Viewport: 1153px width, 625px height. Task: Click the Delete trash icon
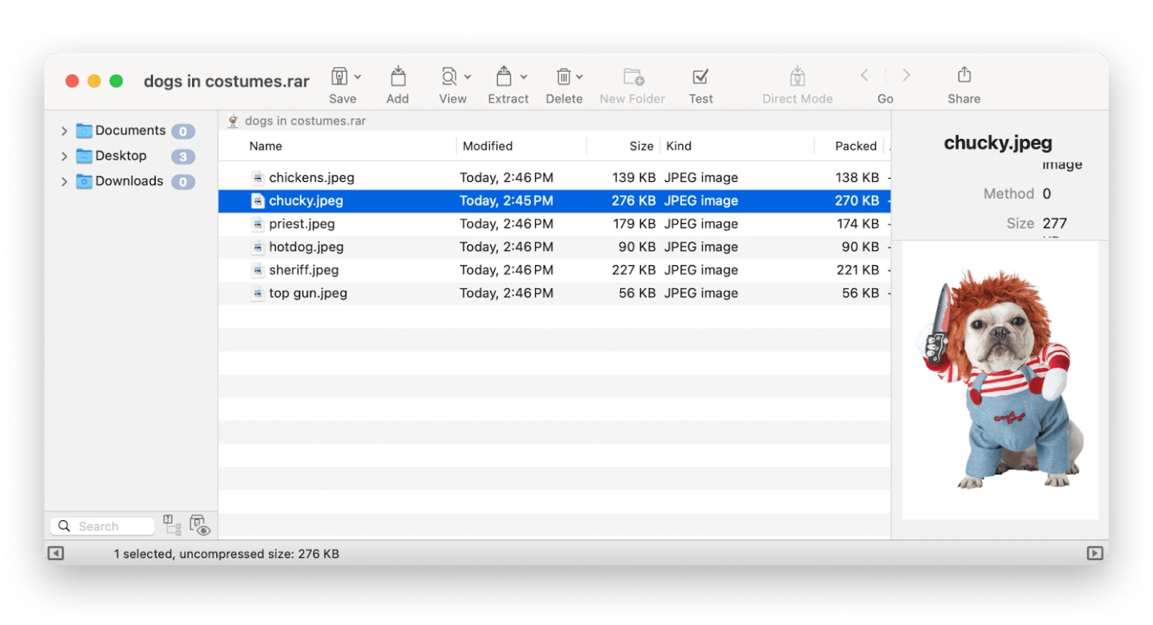pyautogui.click(x=563, y=76)
